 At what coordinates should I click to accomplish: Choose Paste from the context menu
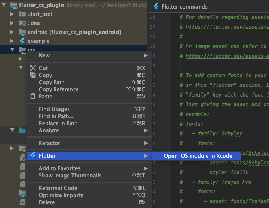(x=89, y=97)
